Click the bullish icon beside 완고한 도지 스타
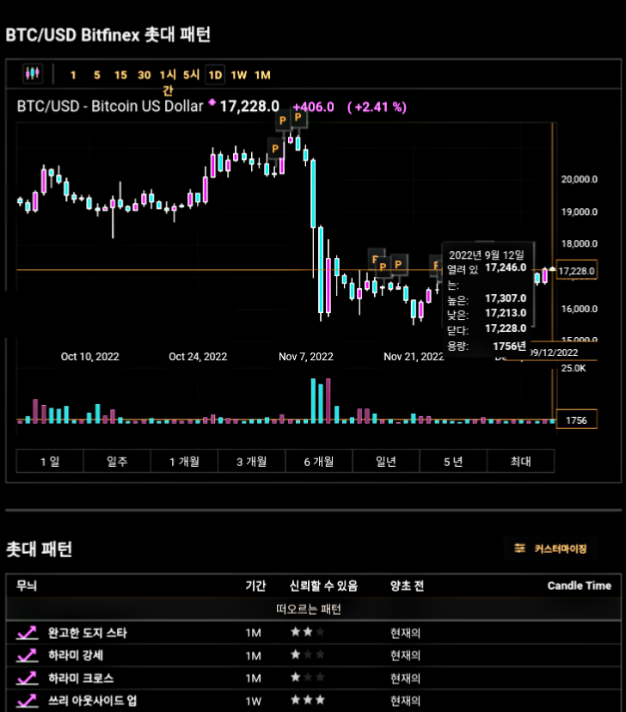Image resolution: width=626 pixels, height=712 pixels. click(x=27, y=632)
